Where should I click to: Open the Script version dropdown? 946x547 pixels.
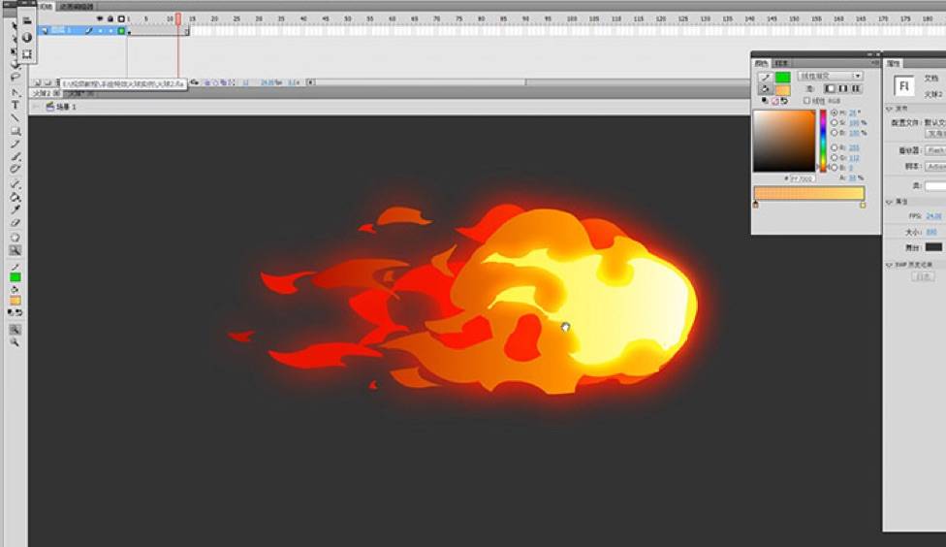pyautogui.click(x=935, y=166)
